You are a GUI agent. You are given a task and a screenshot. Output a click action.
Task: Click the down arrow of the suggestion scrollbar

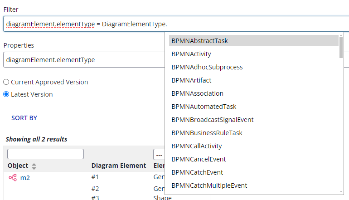pyautogui.click(x=341, y=191)
